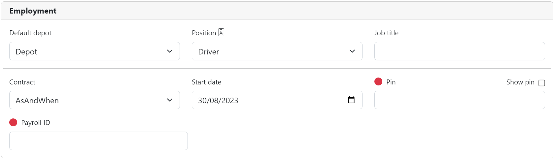Image resolution: width=554 pixels, height=159 pixels.
Task: Click the Contract label text
Action: coord(22,82)
